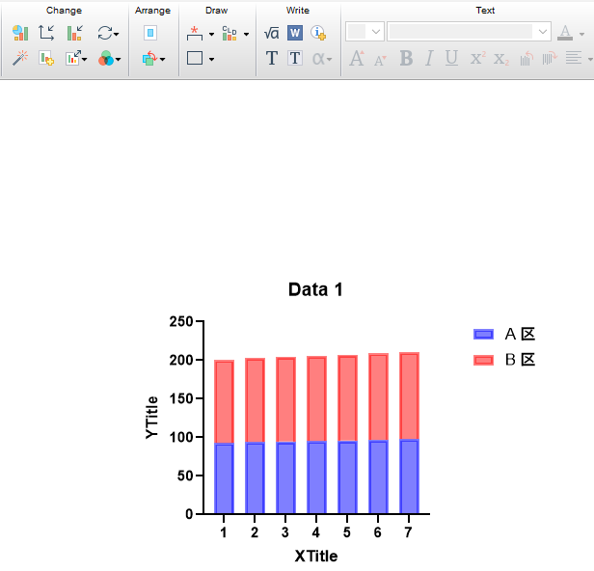The width and height of the screenshot is (594, 571).
Task: Open the font name dropdown
Action: pyautogui.click(x=543, y=32)
